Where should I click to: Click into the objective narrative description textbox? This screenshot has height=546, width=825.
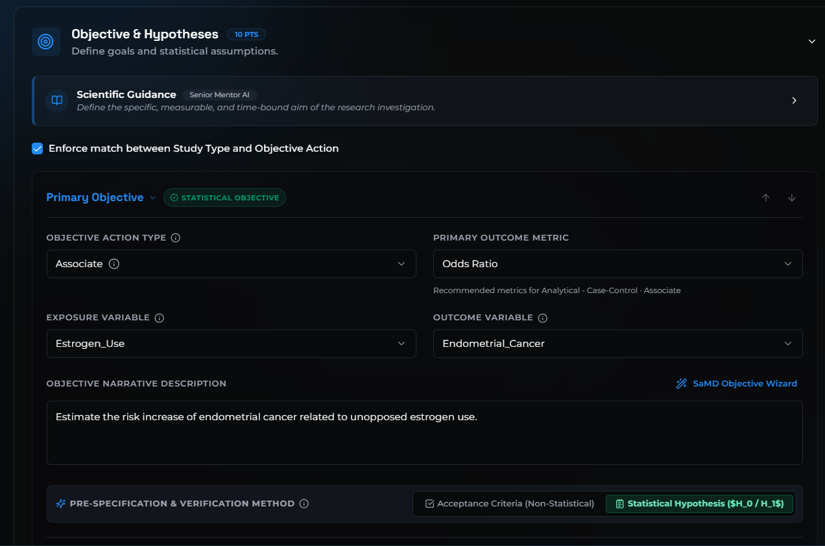pos(425,433)
